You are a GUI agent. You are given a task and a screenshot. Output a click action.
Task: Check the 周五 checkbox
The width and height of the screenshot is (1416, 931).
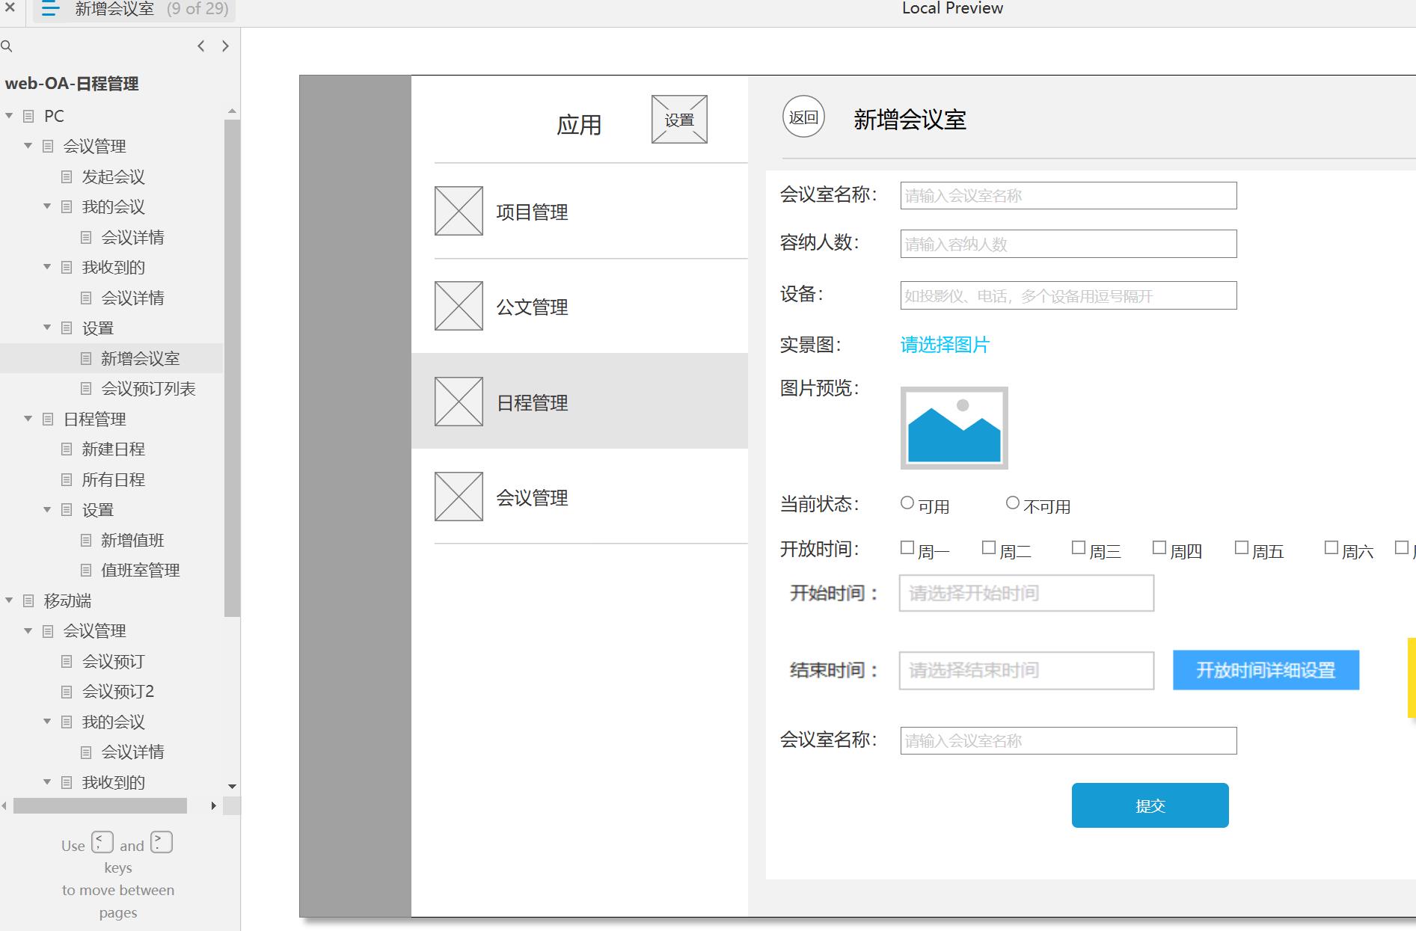[1242, 548]
